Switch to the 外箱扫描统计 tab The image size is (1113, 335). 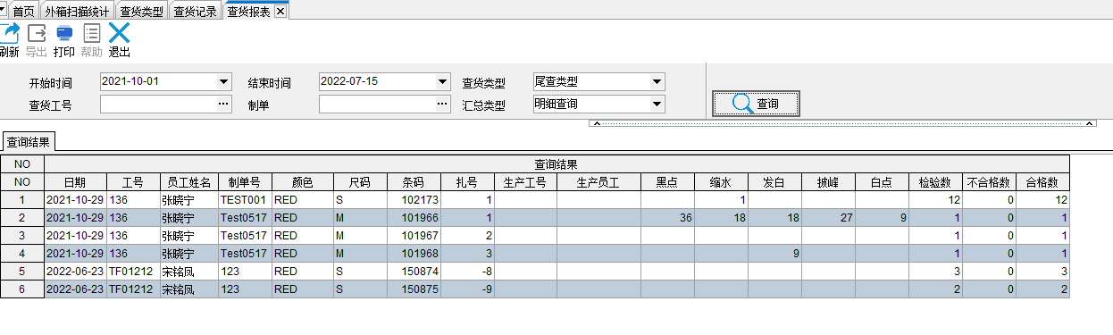(77, 12)
